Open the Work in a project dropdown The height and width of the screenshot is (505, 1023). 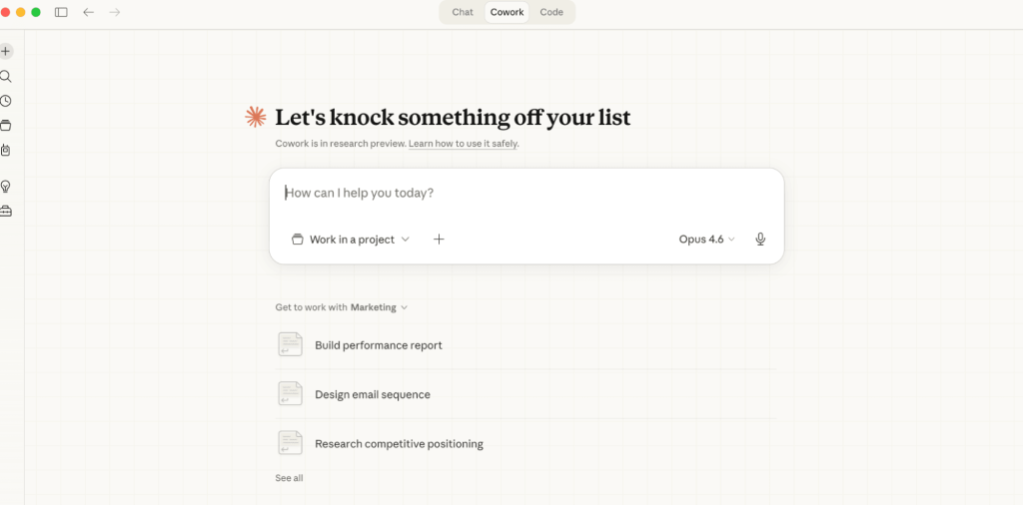351,240
